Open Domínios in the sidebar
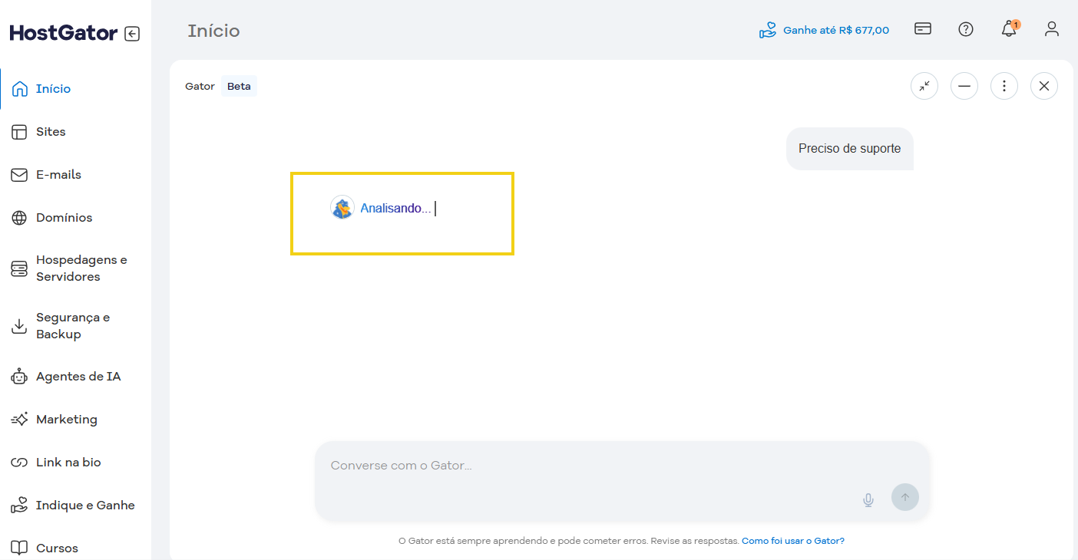This screenshot has width=1078, height=560. [75, 218]
